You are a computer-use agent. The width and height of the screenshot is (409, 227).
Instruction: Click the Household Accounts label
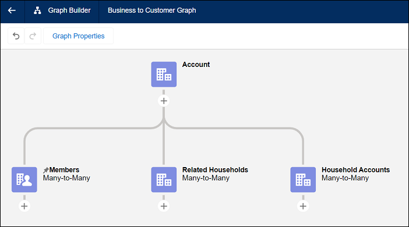356,169
